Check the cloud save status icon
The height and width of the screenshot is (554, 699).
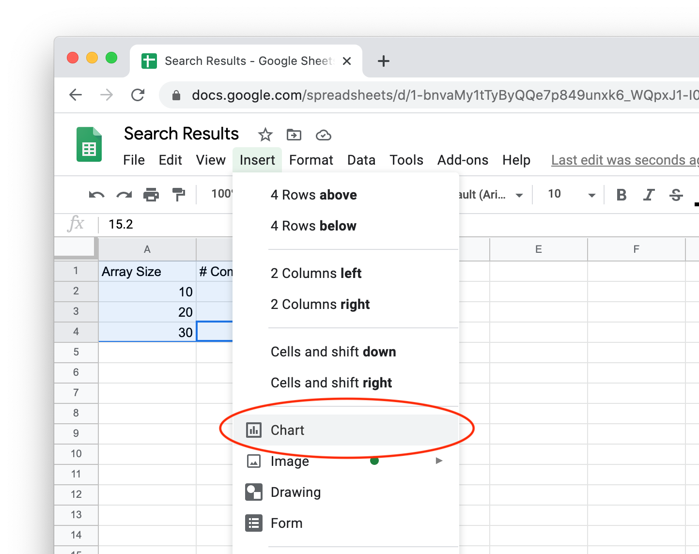[323, 135]
